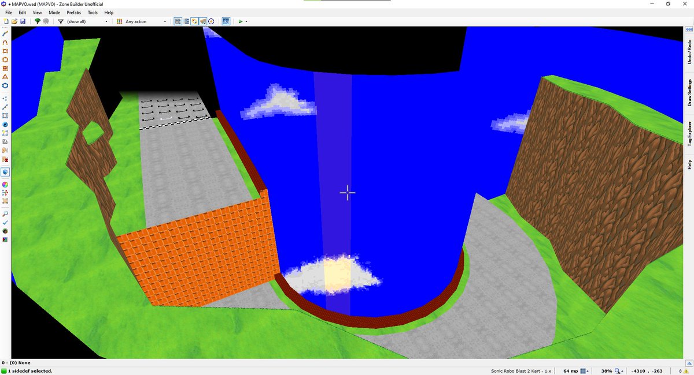Open the Tag Explorer side tab

pos(689,133)
